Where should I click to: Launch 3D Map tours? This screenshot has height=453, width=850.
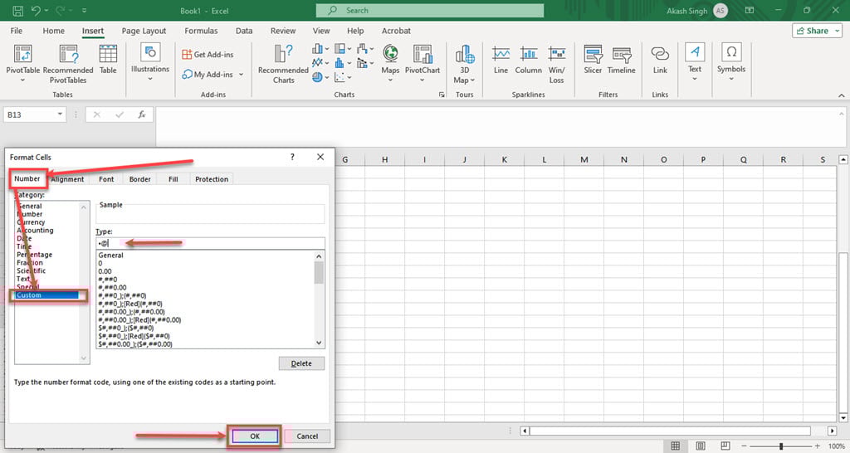pyautogui.click(x=465, y=65)
